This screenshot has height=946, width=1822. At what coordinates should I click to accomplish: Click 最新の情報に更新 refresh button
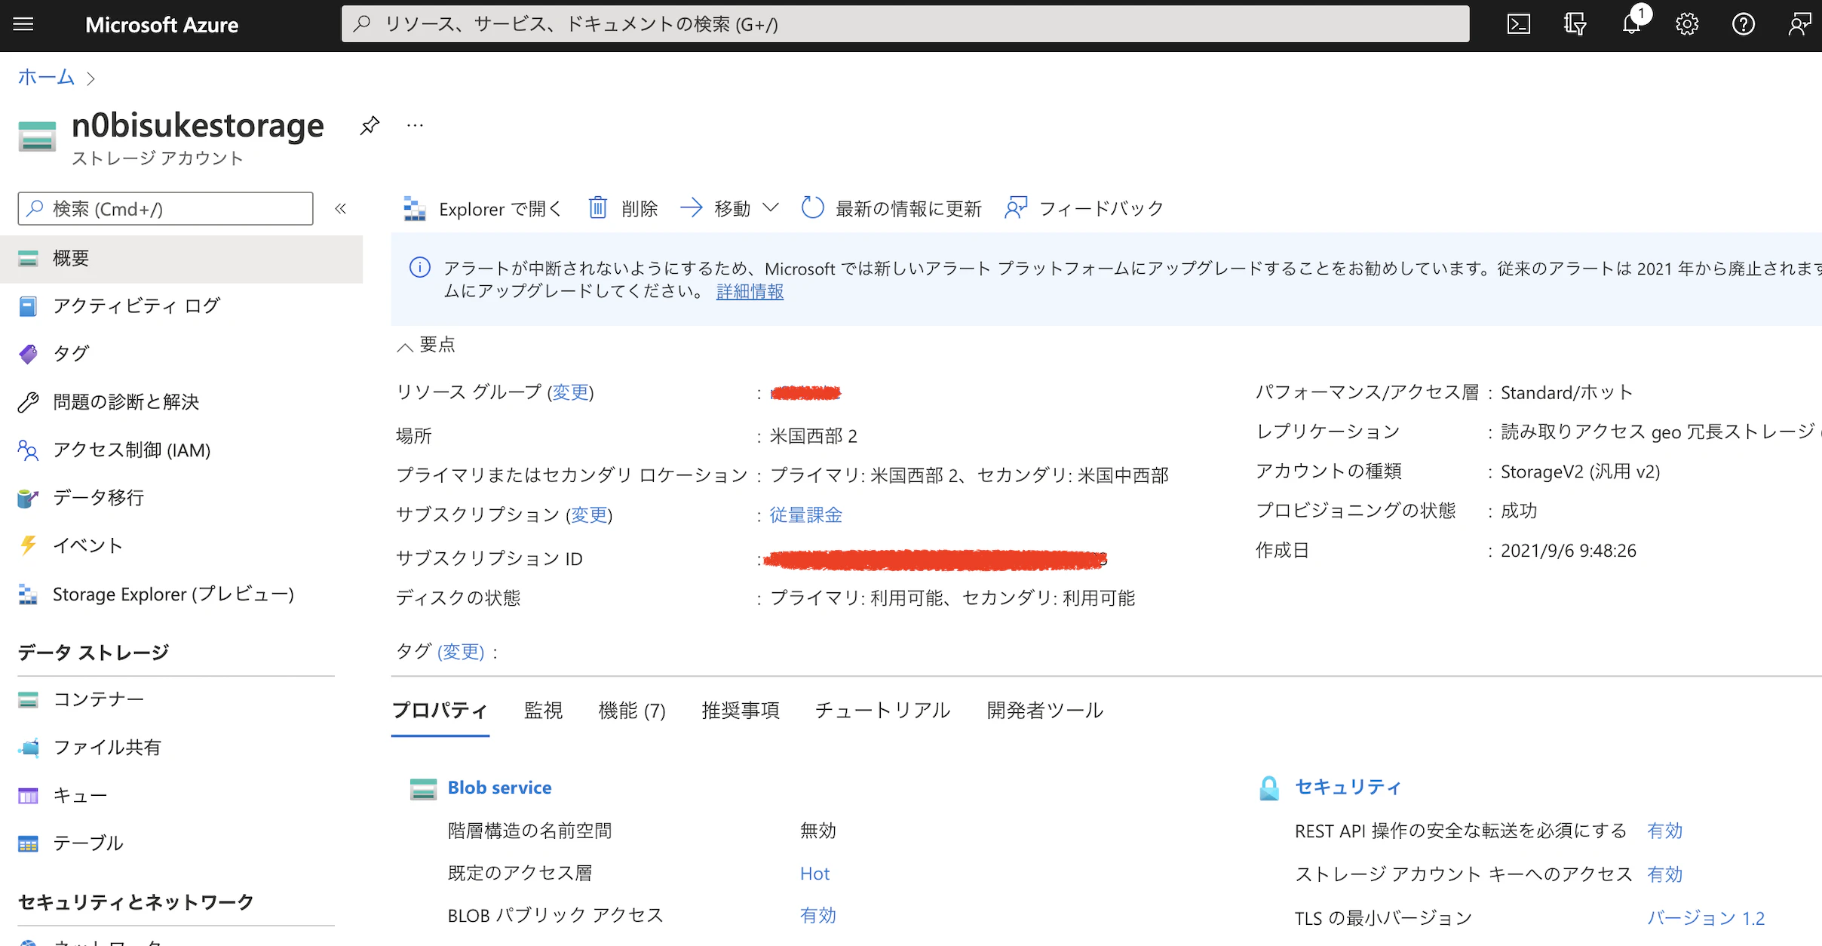[x=891, y=207]
